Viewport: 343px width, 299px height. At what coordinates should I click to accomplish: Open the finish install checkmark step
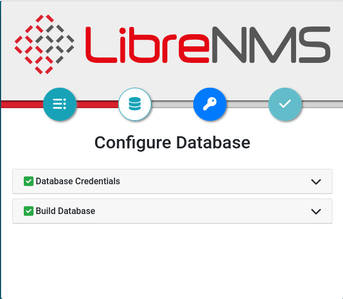(285, 104)
